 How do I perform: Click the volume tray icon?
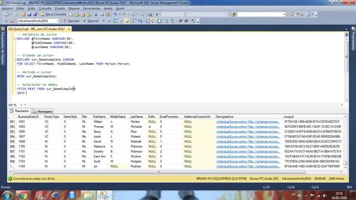tap(325, 195)
